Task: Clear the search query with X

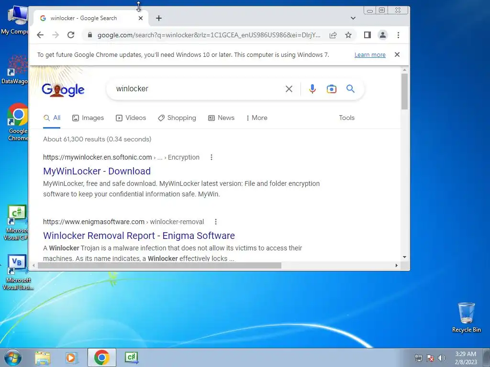Action: [x=289, y=89]
